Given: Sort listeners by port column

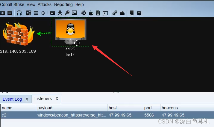Looking at the screenshot, I should 151,108.
